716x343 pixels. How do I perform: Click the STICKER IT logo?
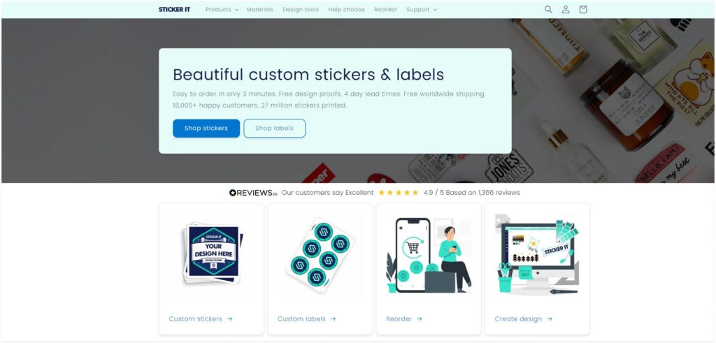[x=174, y=9]
